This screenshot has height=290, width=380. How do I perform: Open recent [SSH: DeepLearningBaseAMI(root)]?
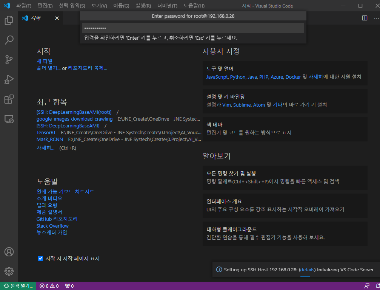point(74,112)
